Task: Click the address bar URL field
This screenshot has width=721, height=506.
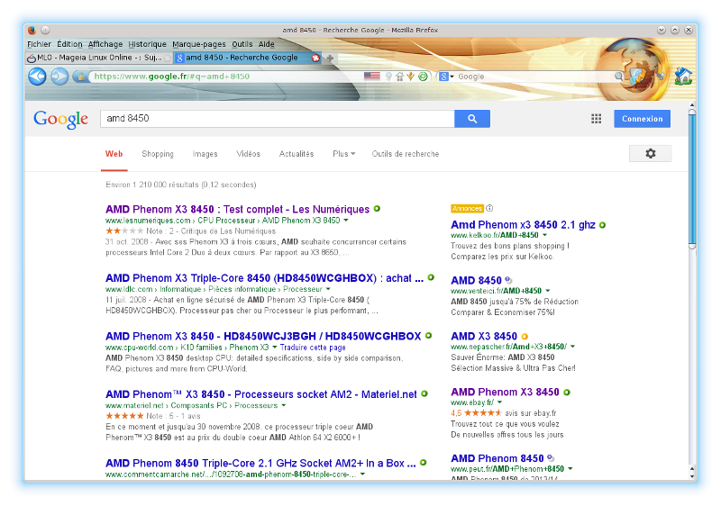Action: tap(225, 77)
